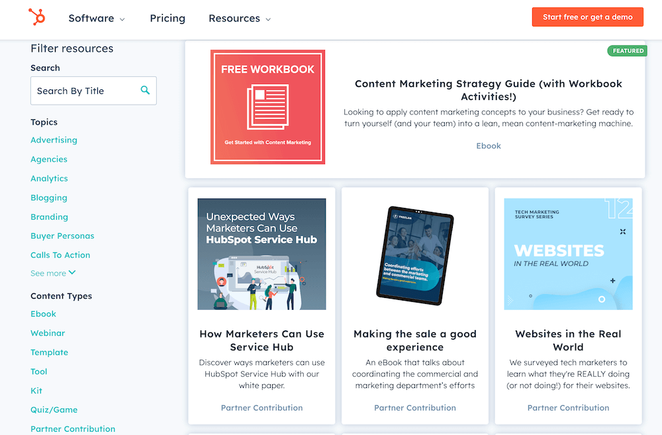Select the Quiz/Game content type

point(54,410)
